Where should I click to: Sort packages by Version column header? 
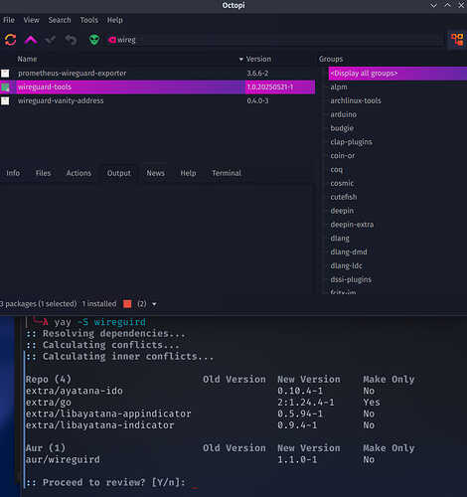258,59
